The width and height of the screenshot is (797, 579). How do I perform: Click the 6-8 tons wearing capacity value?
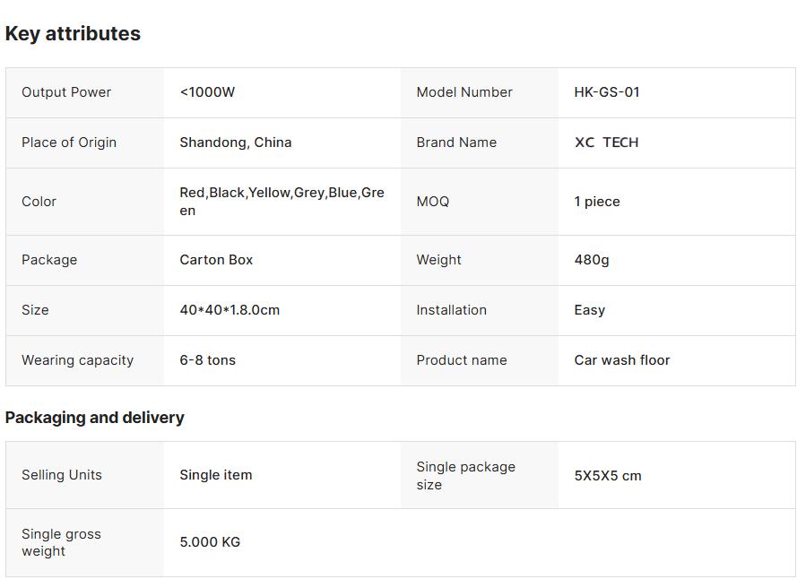[207, 360]
